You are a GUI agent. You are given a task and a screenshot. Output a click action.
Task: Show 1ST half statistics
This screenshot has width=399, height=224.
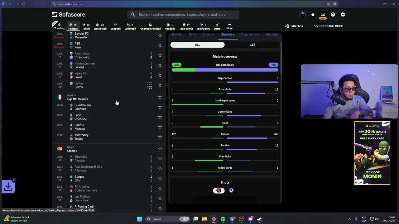[x=252, y=45]
